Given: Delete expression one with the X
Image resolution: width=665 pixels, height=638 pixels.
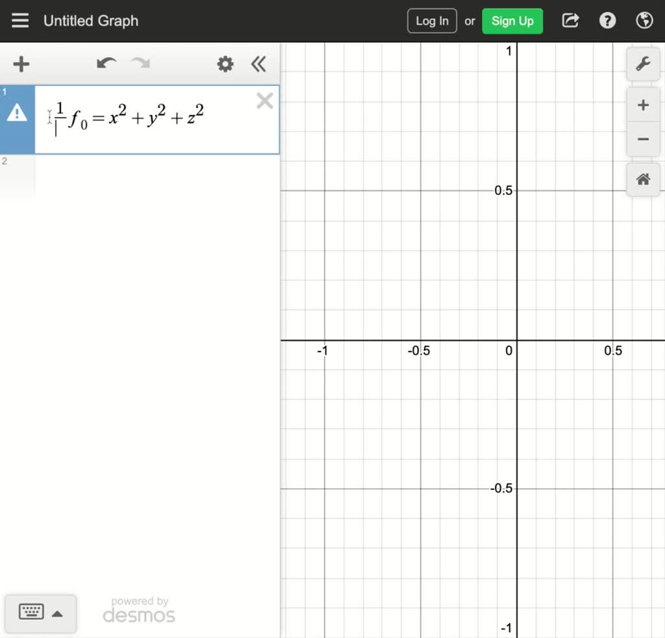Looking at the screenshot, I should tap(264, 101).
